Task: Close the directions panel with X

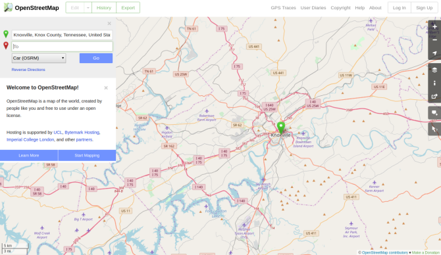Action: tap(109, 24)
